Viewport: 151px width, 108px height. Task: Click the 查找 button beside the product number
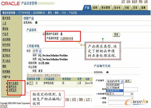pos(127,81)
